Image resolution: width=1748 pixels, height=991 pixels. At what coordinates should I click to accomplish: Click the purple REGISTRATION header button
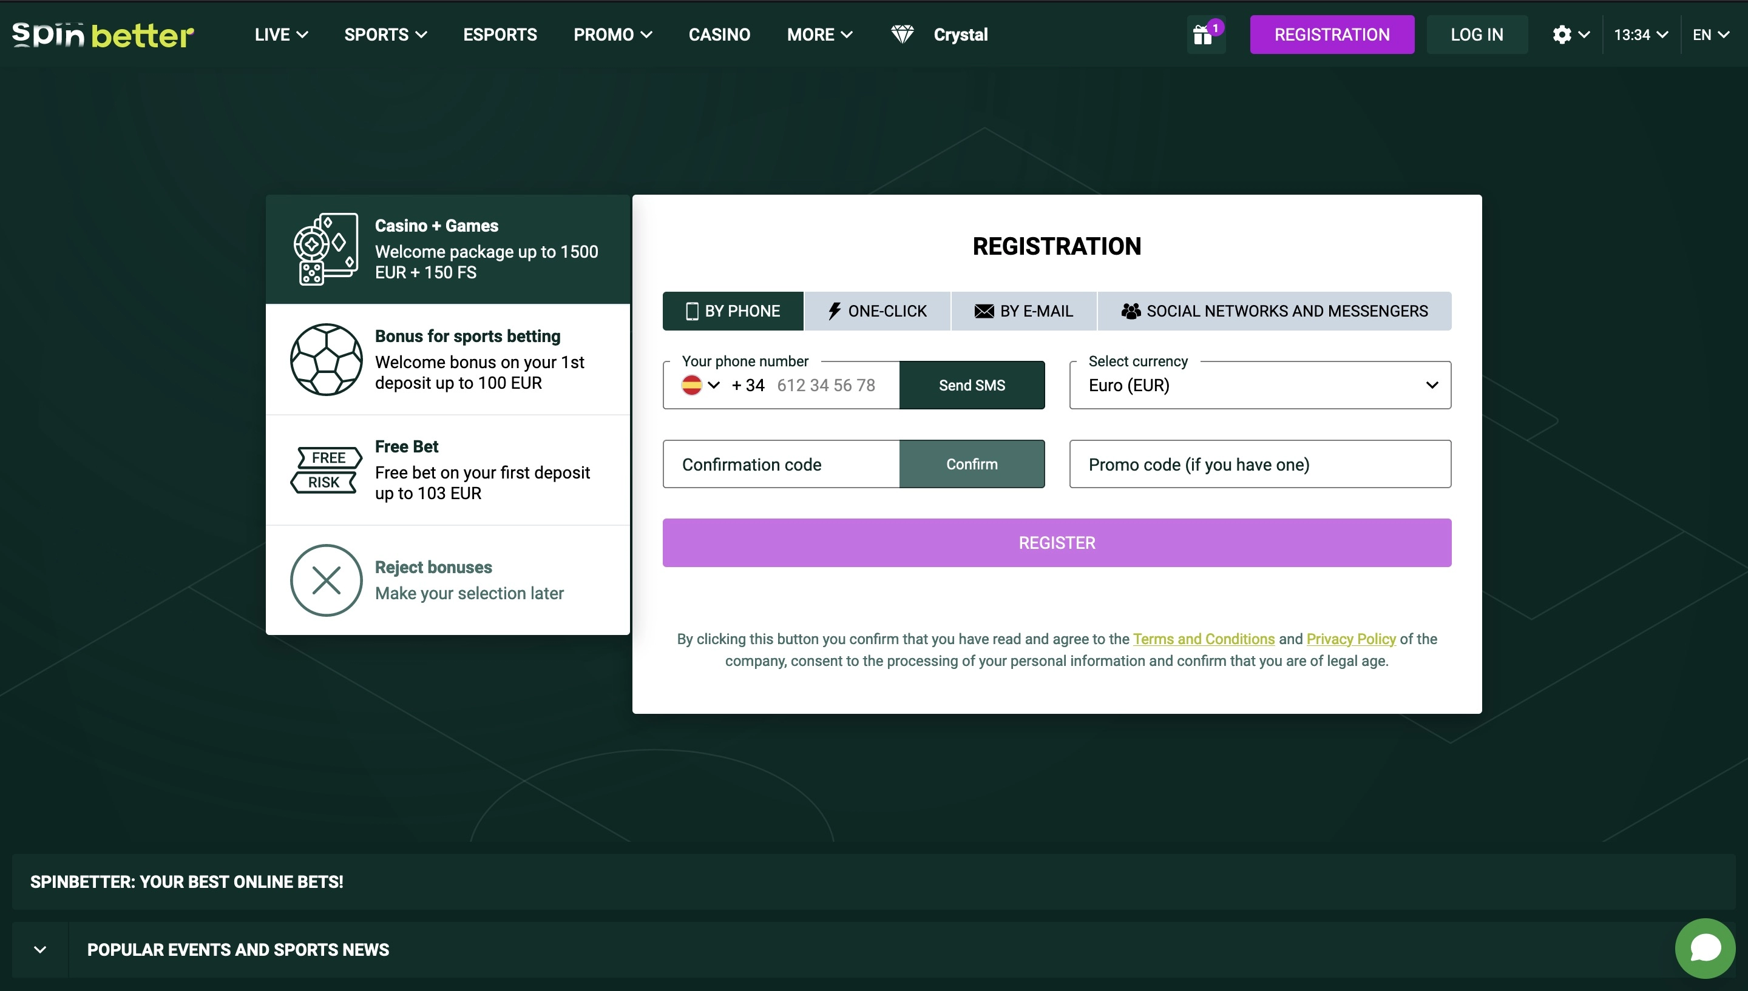click(1332, 35)
